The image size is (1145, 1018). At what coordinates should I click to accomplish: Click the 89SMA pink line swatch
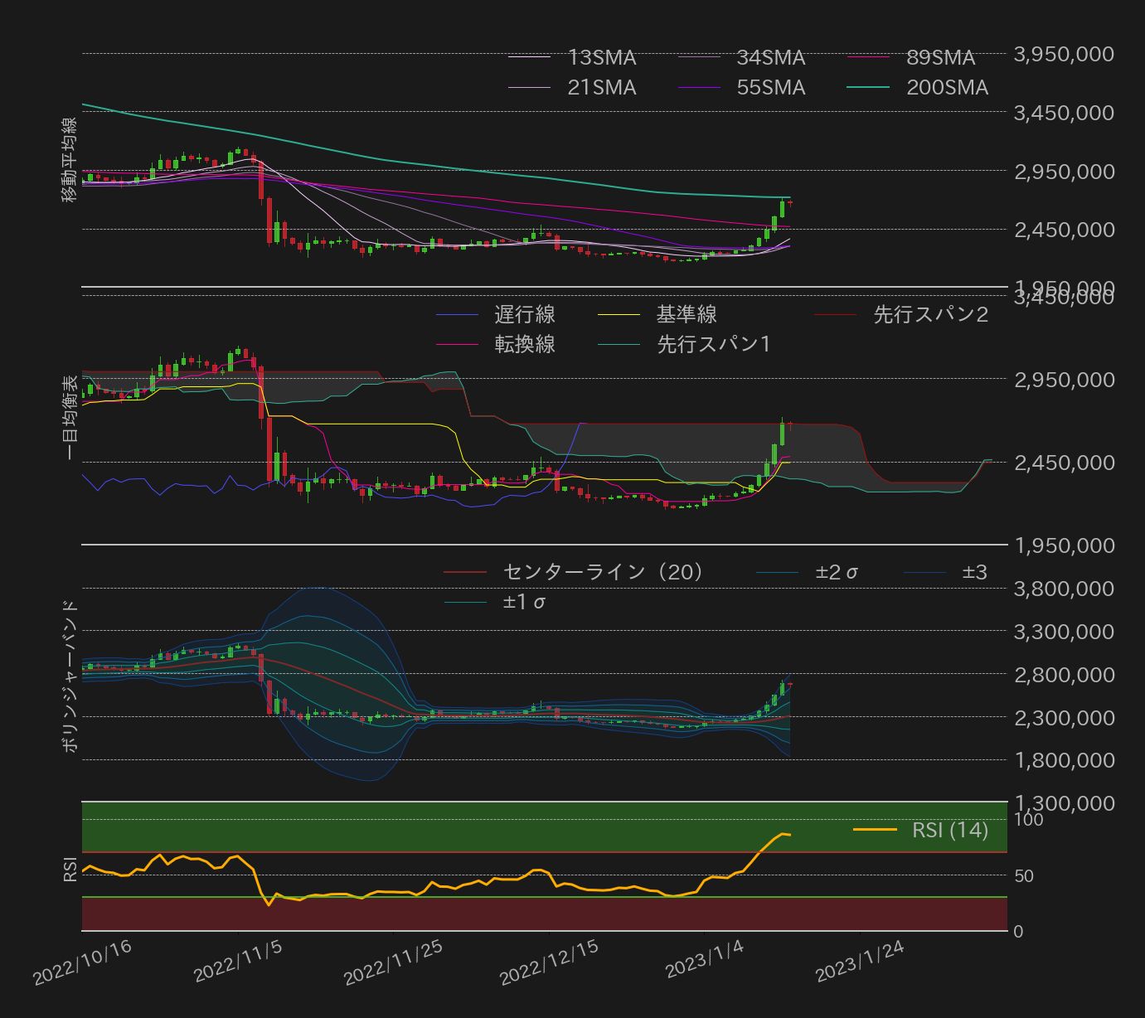pyautogui.click(x=868, y=58)
